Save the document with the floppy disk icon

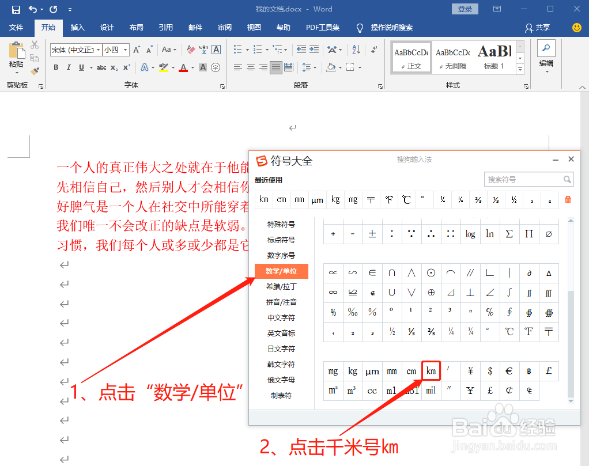[16, 9]
